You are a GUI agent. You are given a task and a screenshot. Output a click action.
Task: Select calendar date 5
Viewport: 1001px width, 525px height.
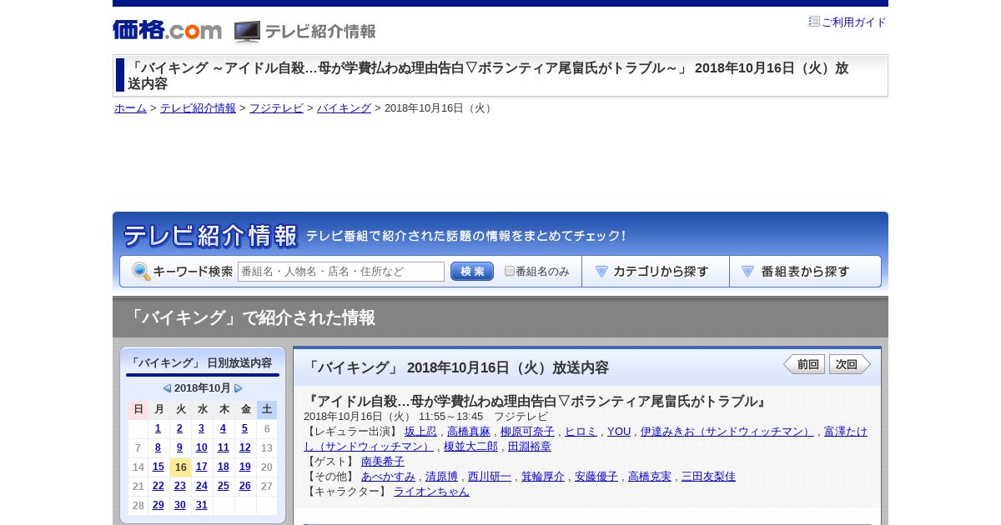[244, 428]
